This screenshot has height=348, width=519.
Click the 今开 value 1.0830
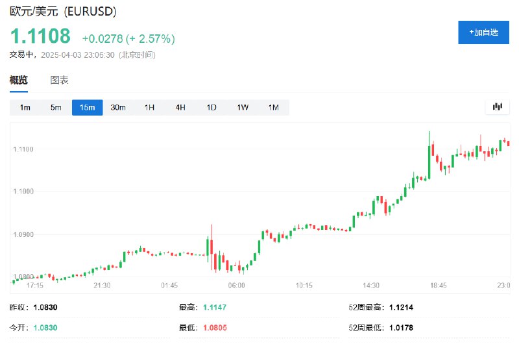(x=45, y=328)
